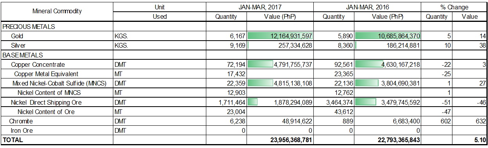Select the % Change header cell
The image size is (488, 148).
point(454,7)
